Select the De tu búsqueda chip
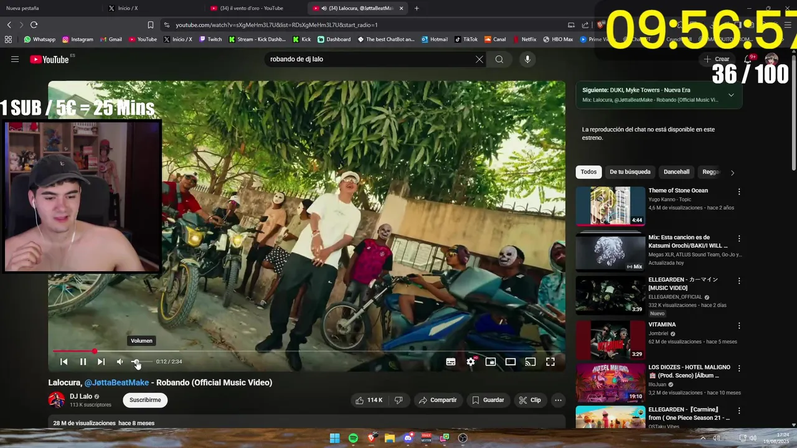The width and height of the screenshot is (797, 448). [630, 172]
